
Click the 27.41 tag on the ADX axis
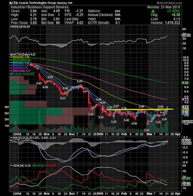tap(187, 178)
